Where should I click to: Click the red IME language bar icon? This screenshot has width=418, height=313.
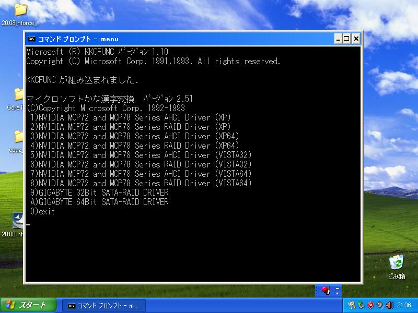[x=326, y=291]
